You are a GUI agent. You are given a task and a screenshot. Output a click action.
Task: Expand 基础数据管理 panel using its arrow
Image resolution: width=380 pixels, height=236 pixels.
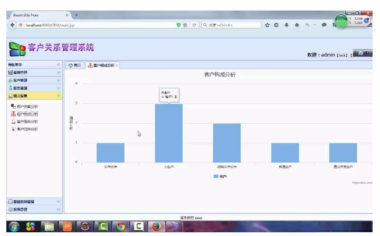[59, 201]
